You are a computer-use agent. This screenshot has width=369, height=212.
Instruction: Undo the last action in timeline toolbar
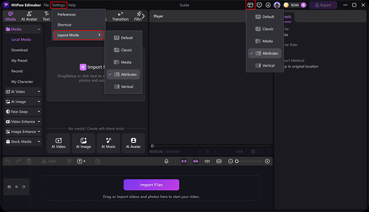[x=8, y=161]
